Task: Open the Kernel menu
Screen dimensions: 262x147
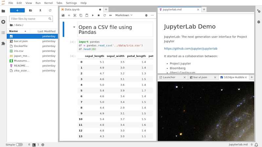Action: click(x=48, y=3)
